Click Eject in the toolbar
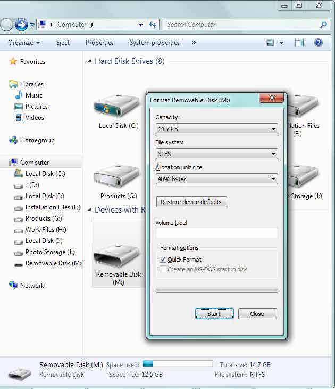The width and height of the screenshot is (335, 389). pyautogui.click(x=63, y=43)
